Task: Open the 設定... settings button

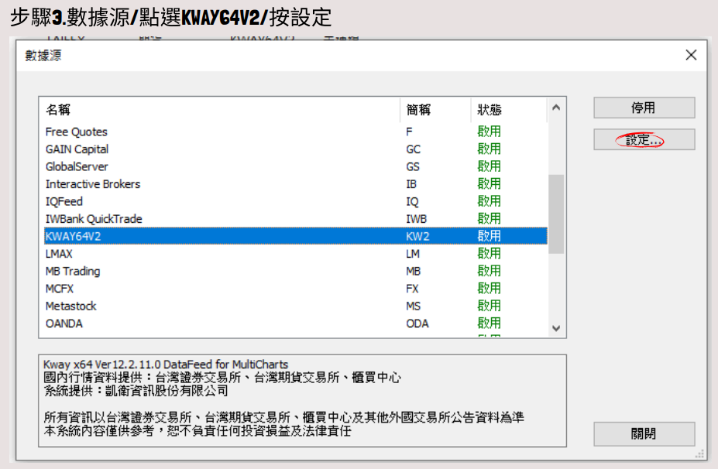Action: coord(644,139)
